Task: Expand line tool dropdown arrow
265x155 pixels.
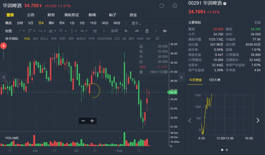Action: coord(24,31)
